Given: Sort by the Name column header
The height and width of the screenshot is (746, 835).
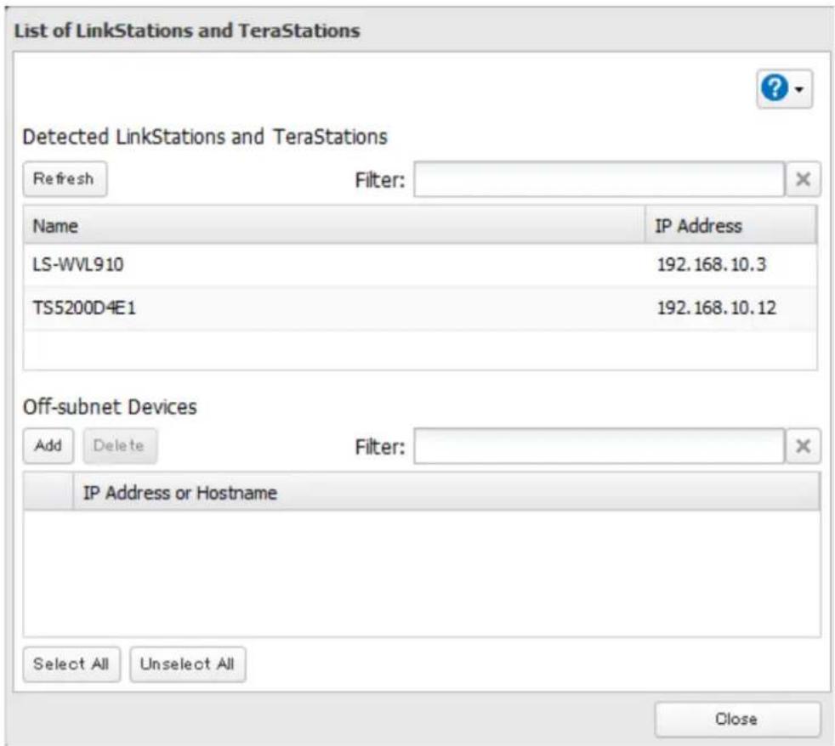Looking at the screenshot, I should (x=334, y=226).
